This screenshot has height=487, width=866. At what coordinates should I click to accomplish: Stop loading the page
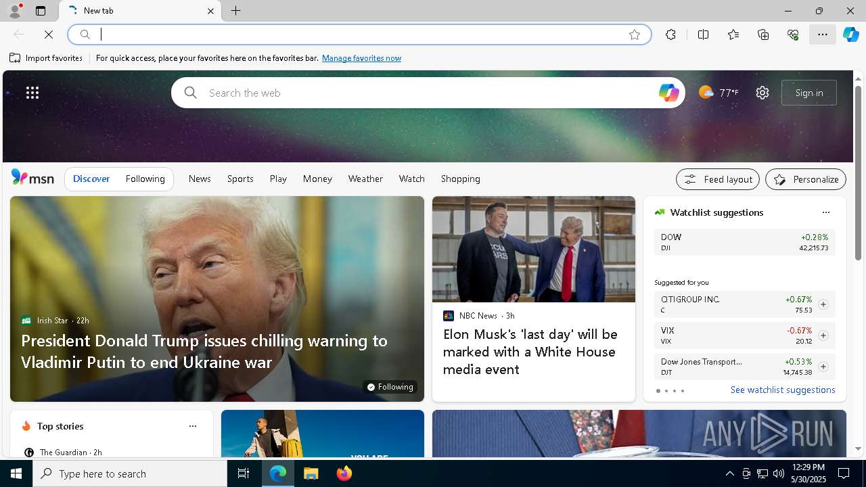(x=49, y=34)
